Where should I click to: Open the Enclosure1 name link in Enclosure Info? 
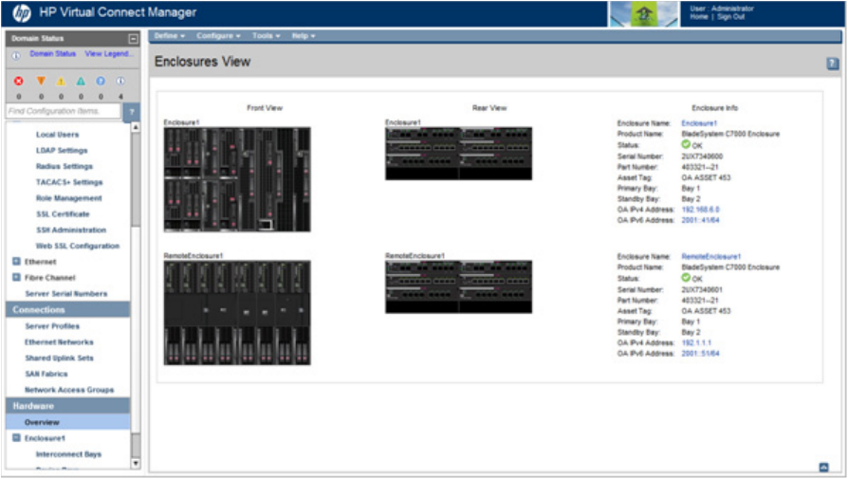pos(699,123)
